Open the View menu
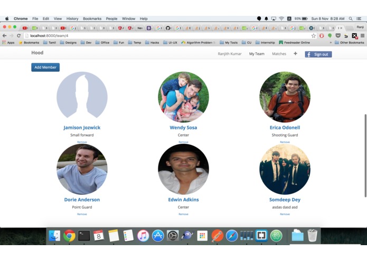 [x=58, y=18]
